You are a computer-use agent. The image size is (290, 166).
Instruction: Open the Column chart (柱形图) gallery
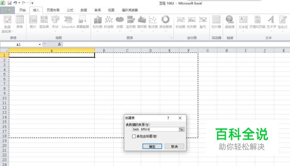(97, 23)
